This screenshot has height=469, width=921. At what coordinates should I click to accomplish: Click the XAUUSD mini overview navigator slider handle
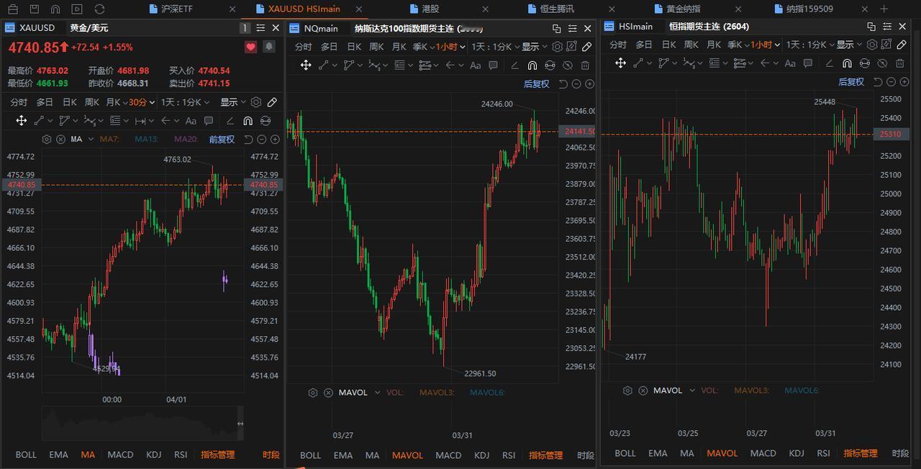(x=240, y=424)
